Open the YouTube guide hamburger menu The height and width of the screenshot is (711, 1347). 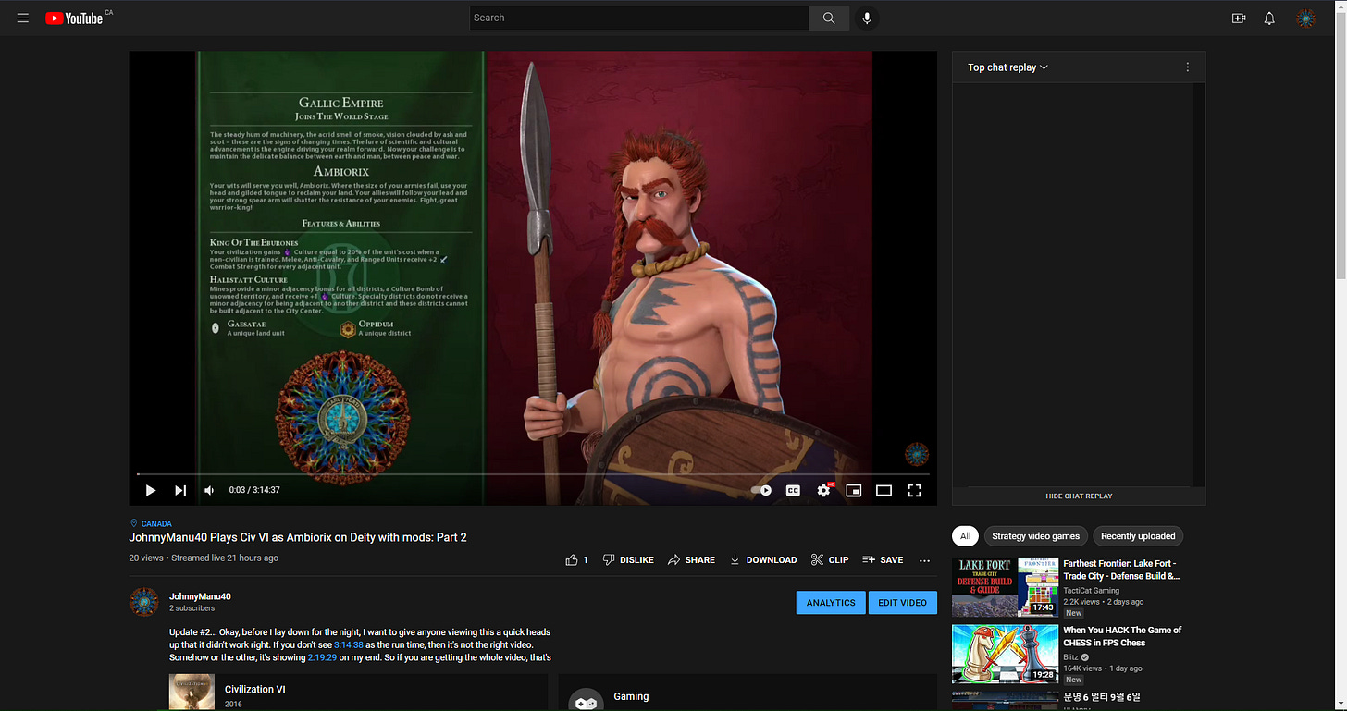(x=23, y=18)
